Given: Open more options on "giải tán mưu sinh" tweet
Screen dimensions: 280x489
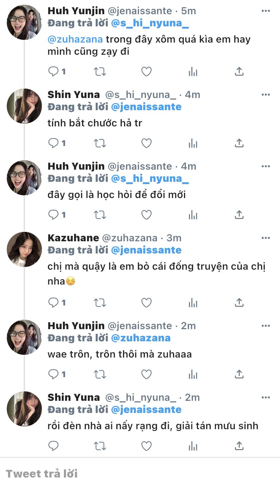Looking at the screenshot, I should [266, 397].
